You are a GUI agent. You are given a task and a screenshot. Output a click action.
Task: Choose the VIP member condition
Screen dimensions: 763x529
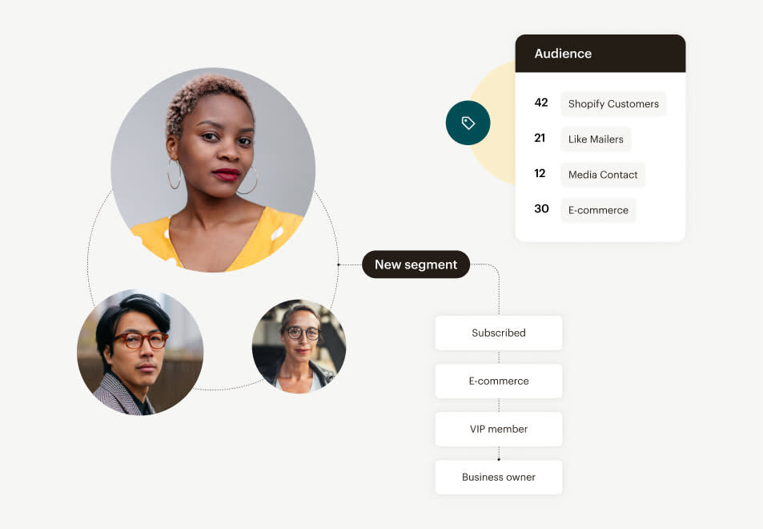click(499, 429)
